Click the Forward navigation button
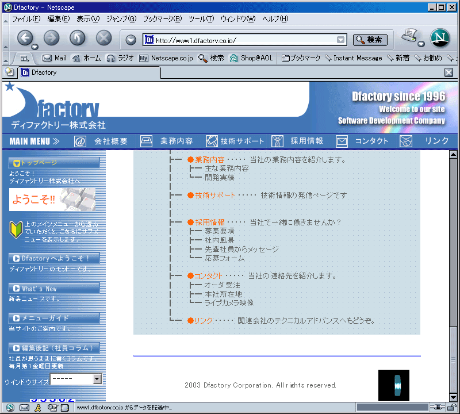Image resolution: width=460 pixels, height=414 pixels. click(52, 38)
